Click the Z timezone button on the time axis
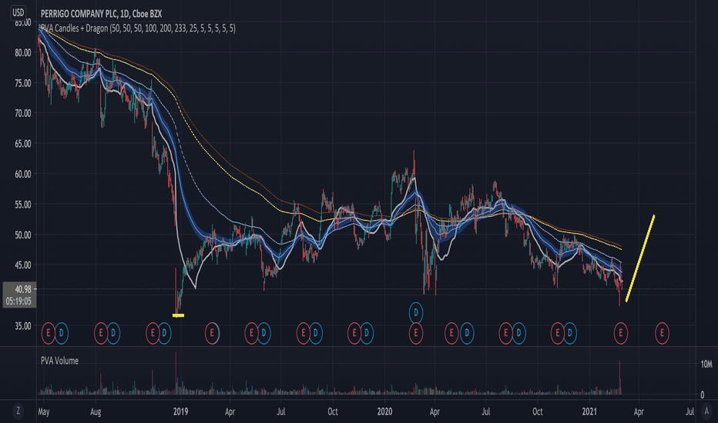718x423 pixels. click(x=18, y=410)
